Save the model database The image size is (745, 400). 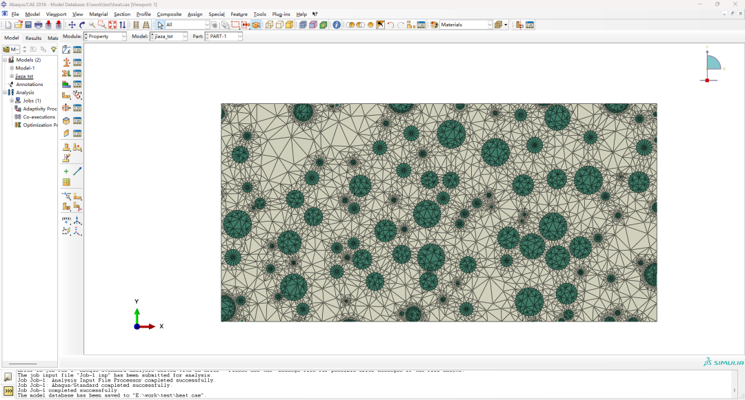28,25
